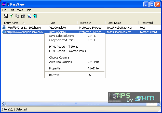Sort by the Type column header
Screen dimensions: 162x113
(x=62, y=23)
